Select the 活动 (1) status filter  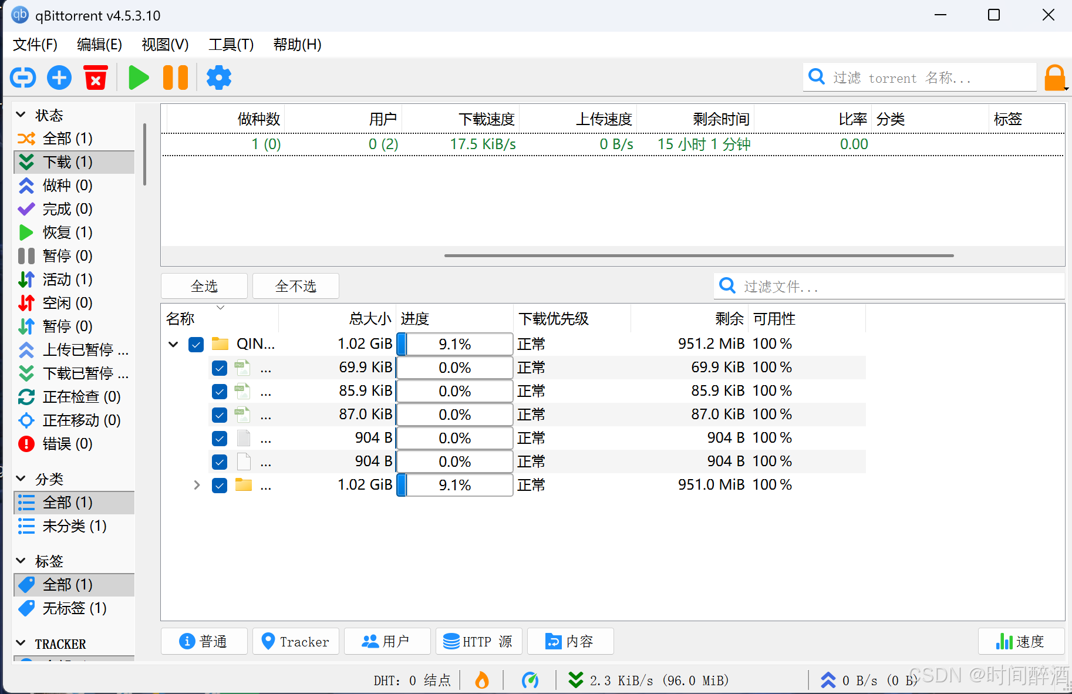click(x=74, y=279)
